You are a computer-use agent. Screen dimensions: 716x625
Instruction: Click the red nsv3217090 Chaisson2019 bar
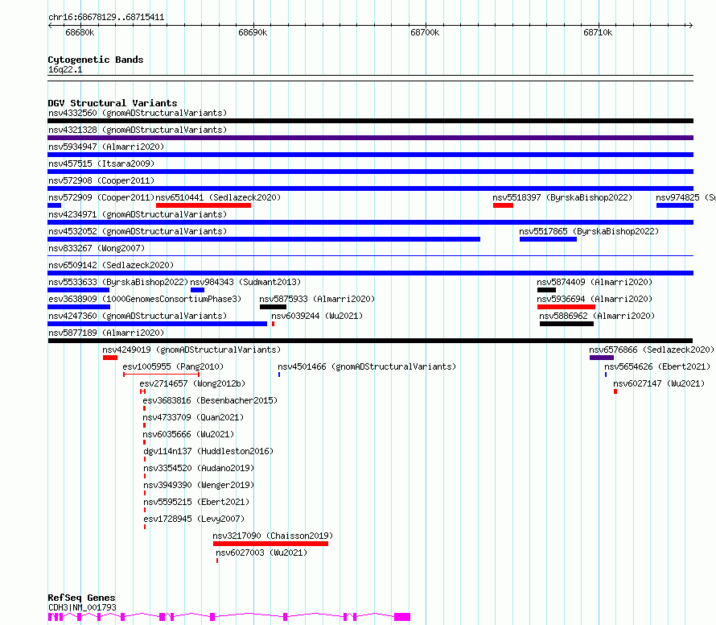pos(271,544)
